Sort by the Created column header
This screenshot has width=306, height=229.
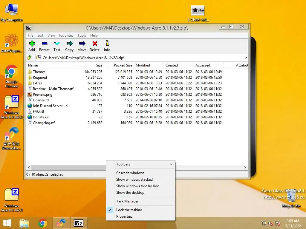point(179,65)
